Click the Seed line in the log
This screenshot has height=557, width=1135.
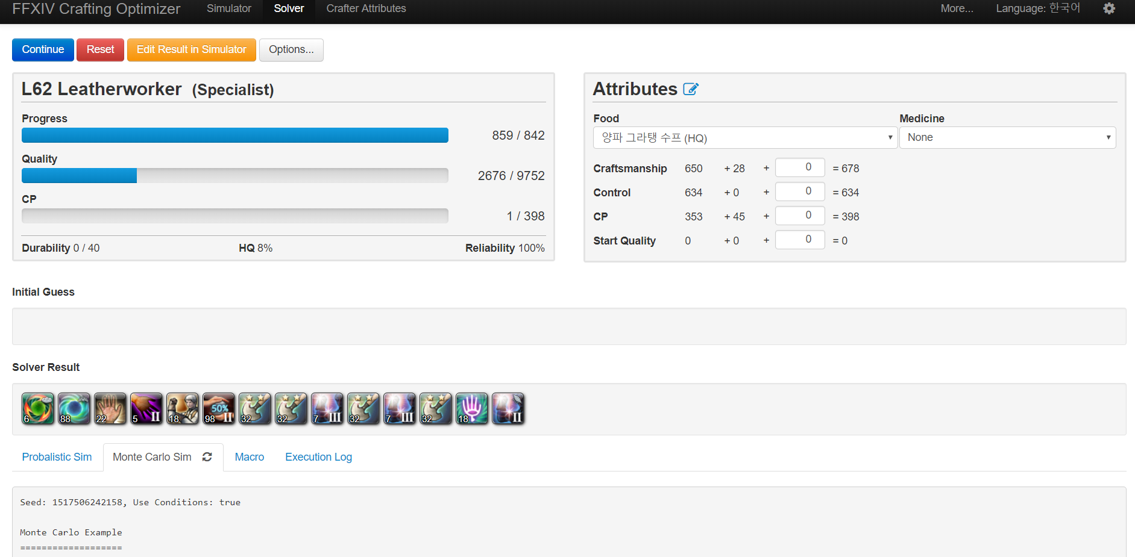pyautogui.click(x=130, y=502)
